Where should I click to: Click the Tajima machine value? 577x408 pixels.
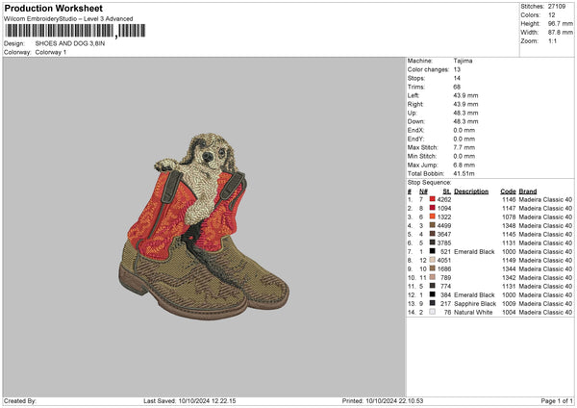tap(463, 61)
